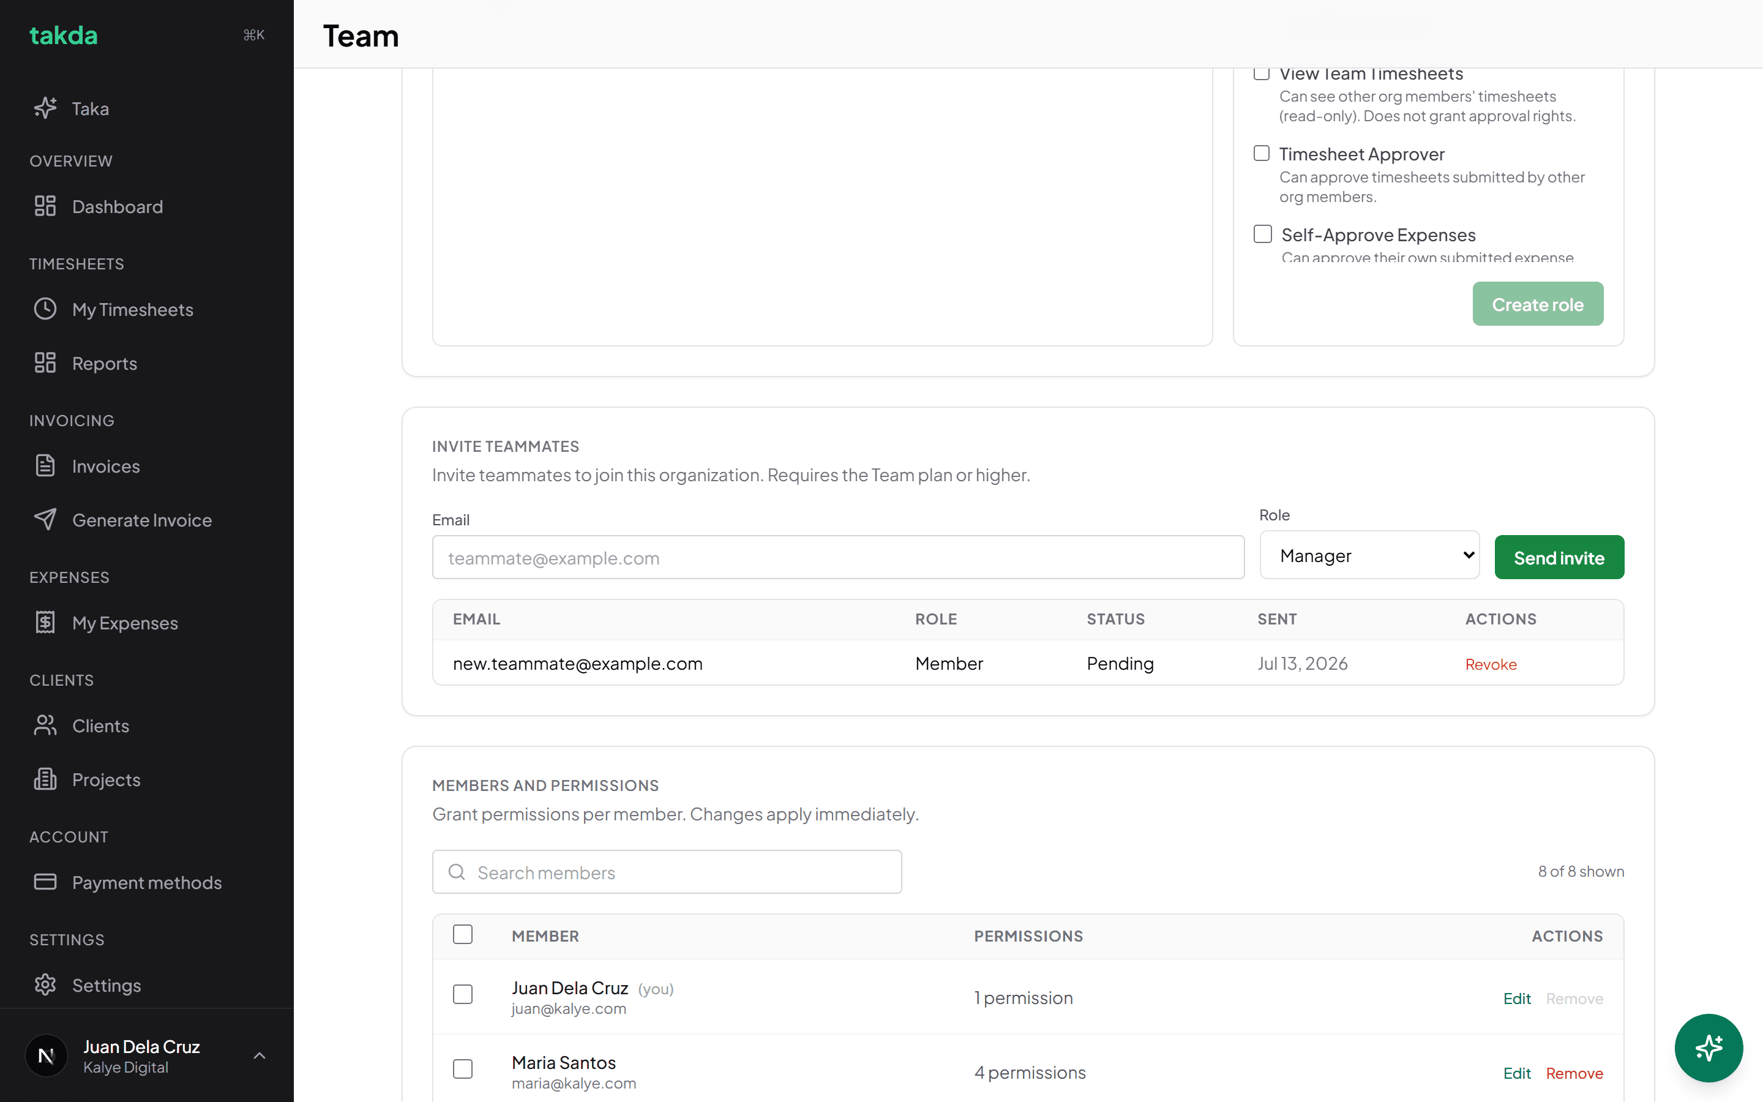This screenshot has height=1102, width=1763.
Task: Open the ⌘K command shortcut
Action: [253, 35]
